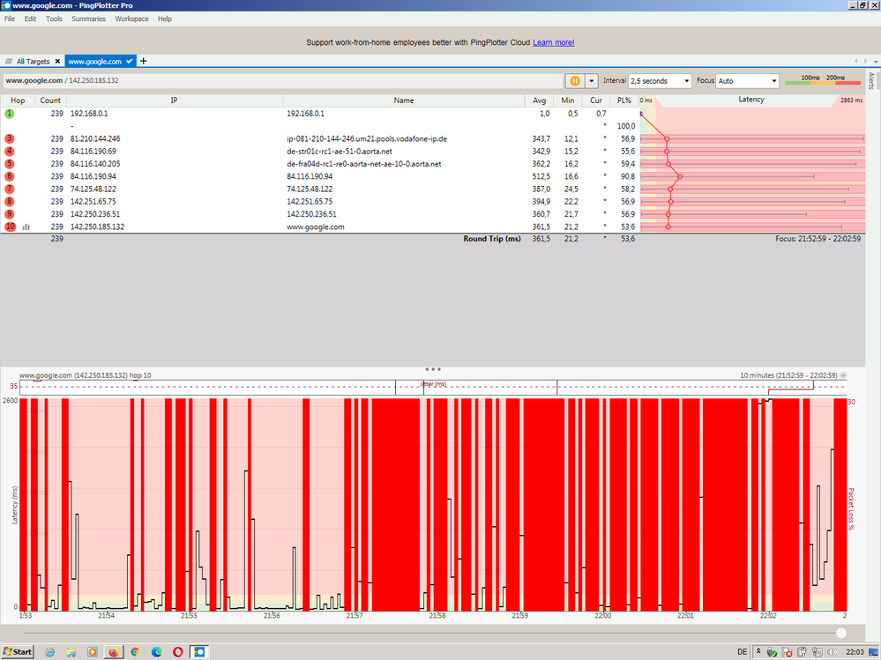
Task: Add a new target with the + button
Action: 143,62
